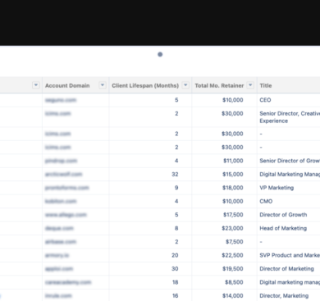The image size is (320, 301).
Task: Open the domain link in the $8,500 row
Action: coord(68,282)
